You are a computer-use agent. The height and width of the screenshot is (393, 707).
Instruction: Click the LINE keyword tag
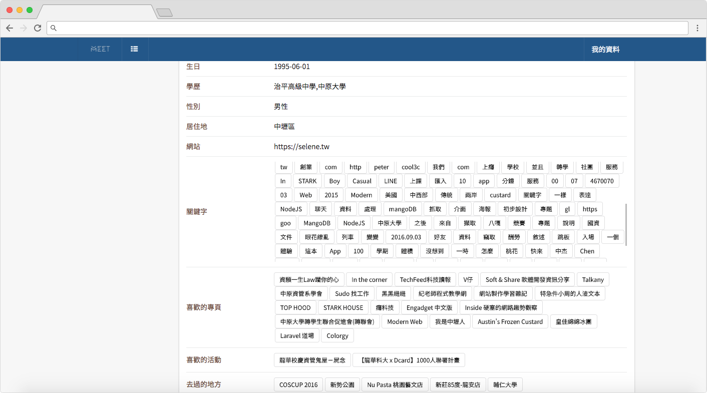tap(391, 181)
